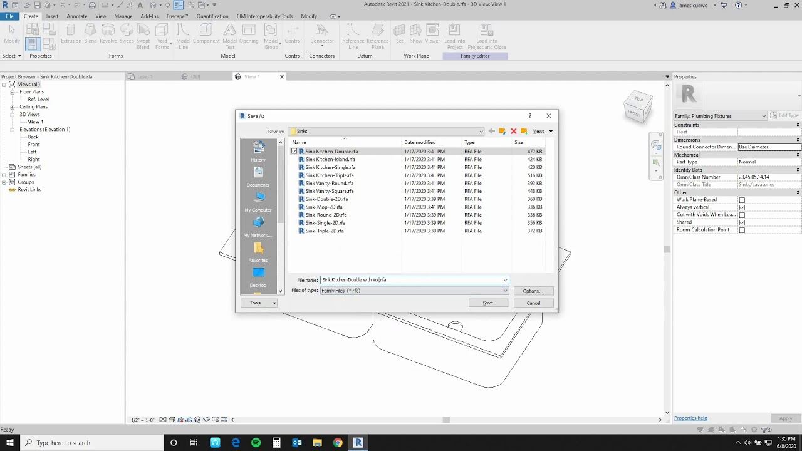The height and width of the screenshot is (451, 802).
Task: Open the Save in folder dropdown
Action: 481,132
